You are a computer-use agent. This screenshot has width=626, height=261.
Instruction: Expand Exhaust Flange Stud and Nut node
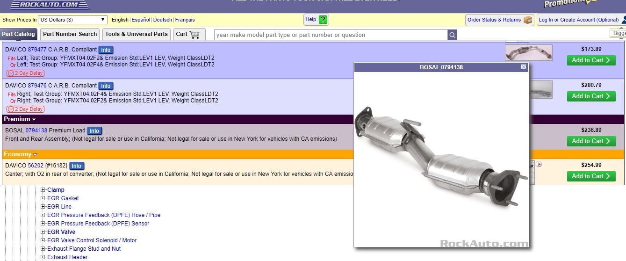(x=43, y=249)
